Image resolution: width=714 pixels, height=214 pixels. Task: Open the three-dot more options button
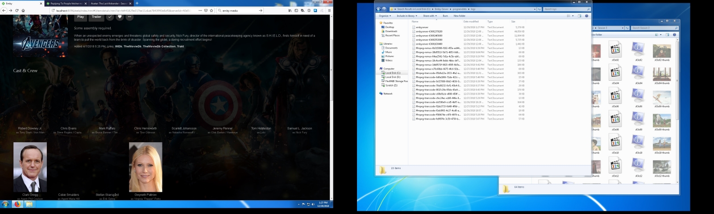click(130, 17)
